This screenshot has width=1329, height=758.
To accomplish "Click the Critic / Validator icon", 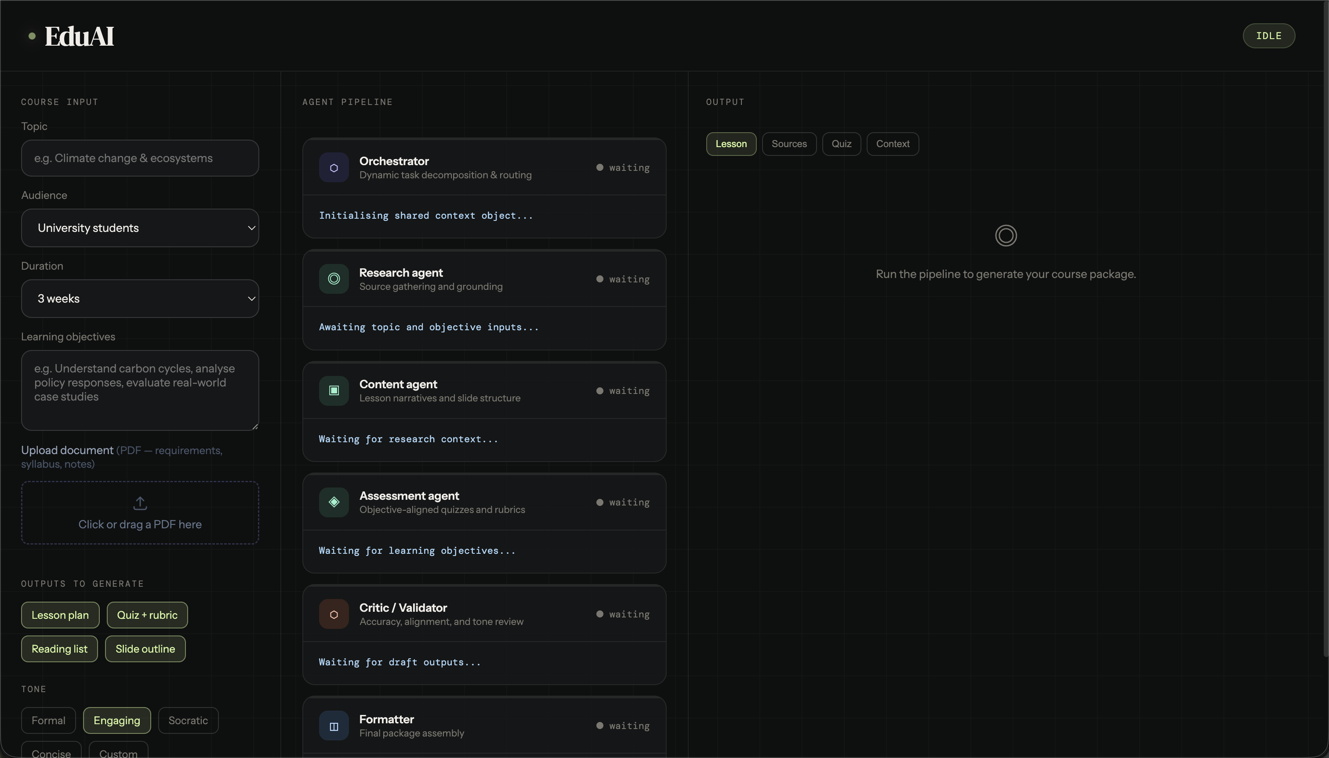I will tap(334, 614).
